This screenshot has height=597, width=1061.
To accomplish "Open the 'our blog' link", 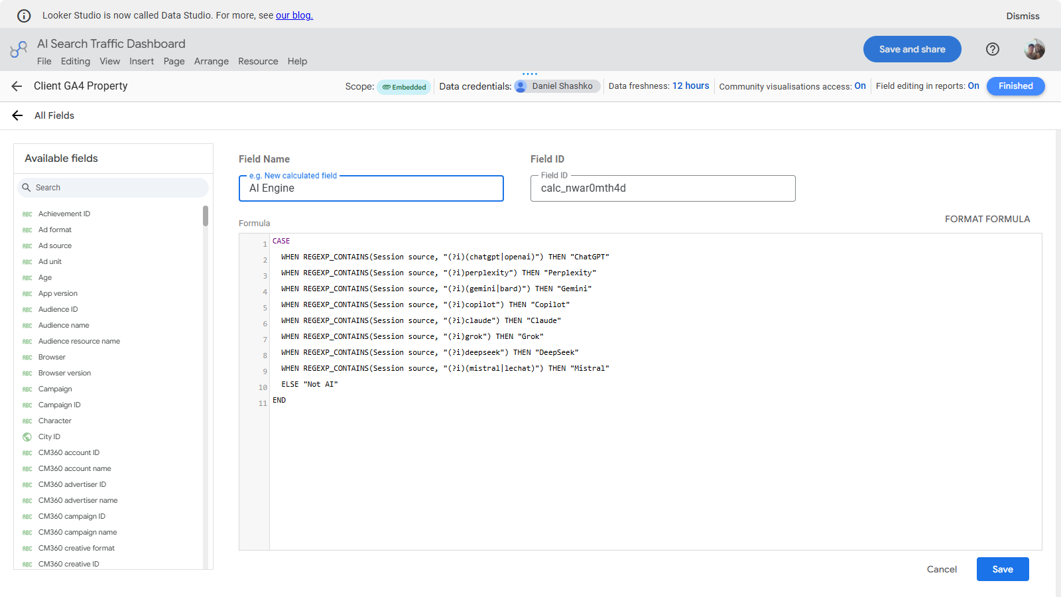I will (294, 15).
